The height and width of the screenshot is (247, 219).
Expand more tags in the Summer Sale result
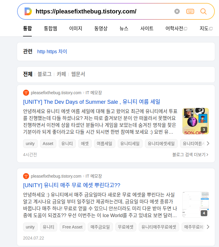click(x=208, y=144)
